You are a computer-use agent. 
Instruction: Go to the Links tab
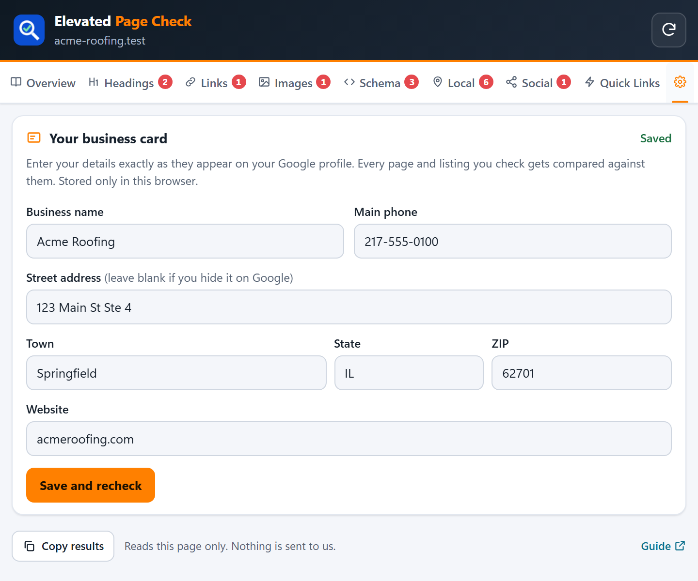[x=216, y=83]
